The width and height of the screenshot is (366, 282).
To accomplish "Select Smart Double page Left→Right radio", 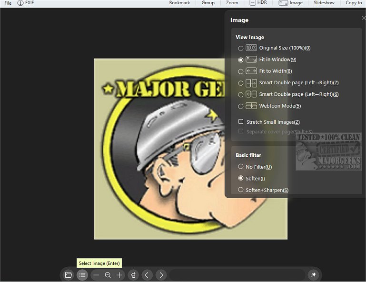I will point(241,83).
